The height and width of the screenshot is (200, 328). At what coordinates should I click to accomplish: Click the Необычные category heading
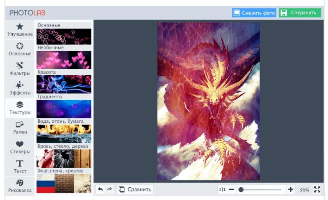click(x=50, y=47)
